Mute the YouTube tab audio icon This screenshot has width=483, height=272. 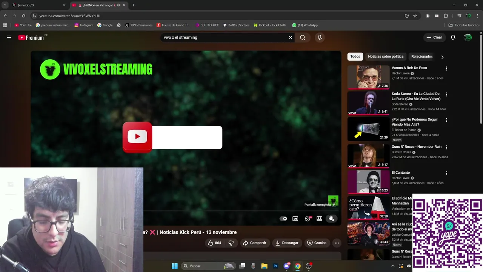tap(118, 5)
